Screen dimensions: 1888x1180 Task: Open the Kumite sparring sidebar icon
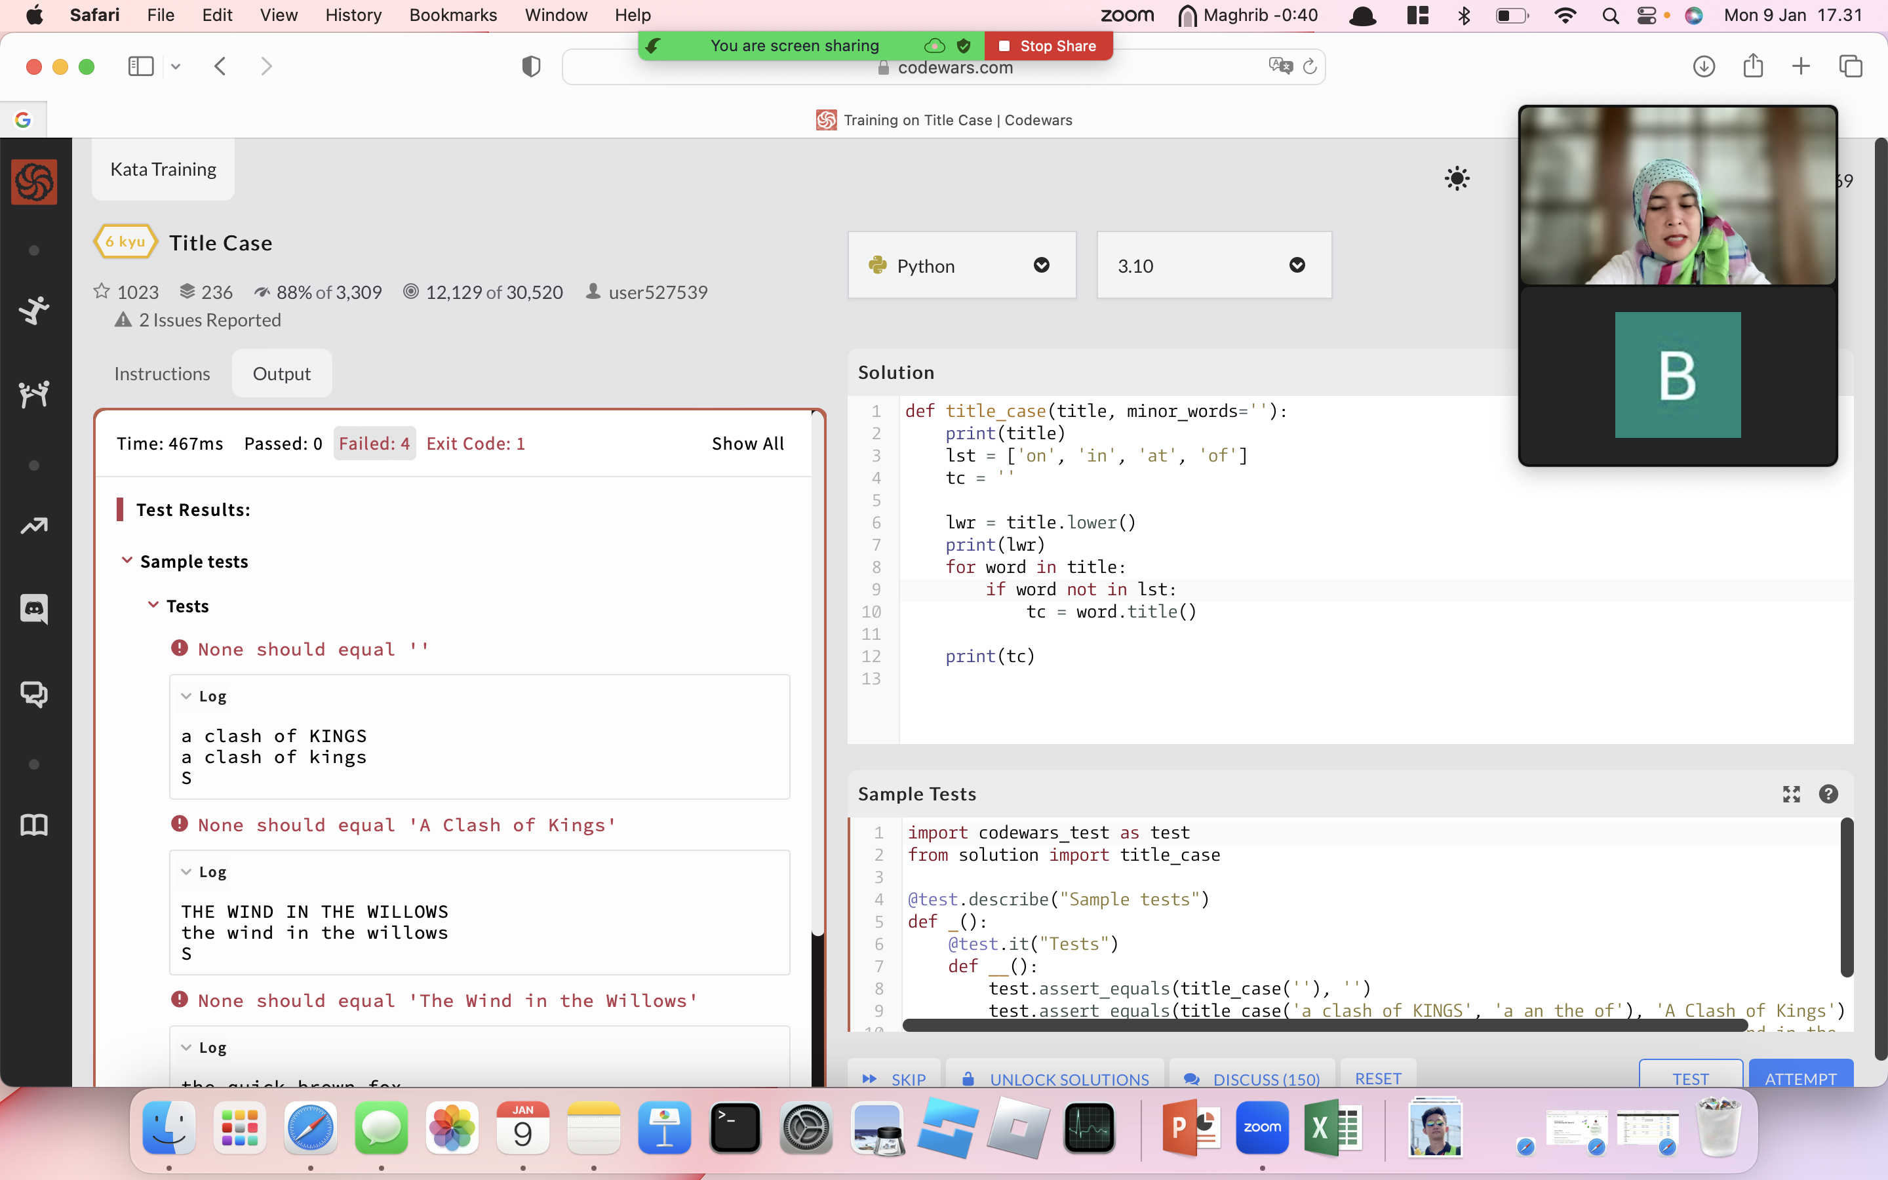(33, 394)
